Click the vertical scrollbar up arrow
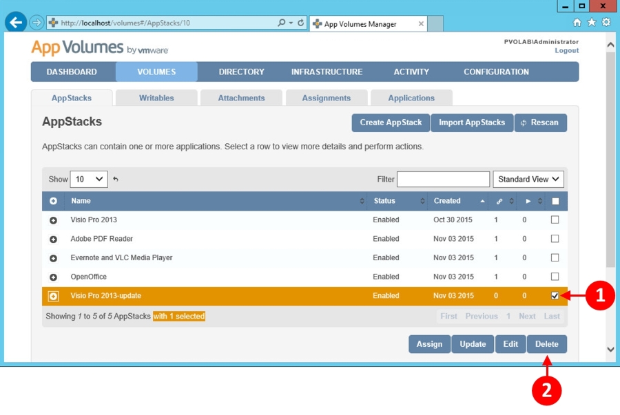The width and height of the screenshot is (620, 415). (x=611, y=45)
